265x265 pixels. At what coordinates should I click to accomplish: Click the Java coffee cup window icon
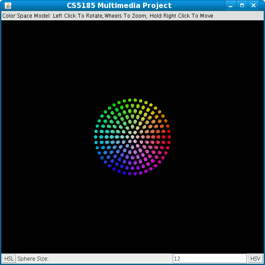tap(8, 6)
